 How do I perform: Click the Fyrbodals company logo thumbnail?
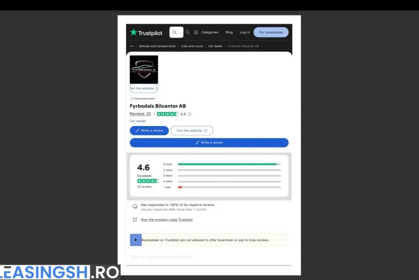[144, 70]
